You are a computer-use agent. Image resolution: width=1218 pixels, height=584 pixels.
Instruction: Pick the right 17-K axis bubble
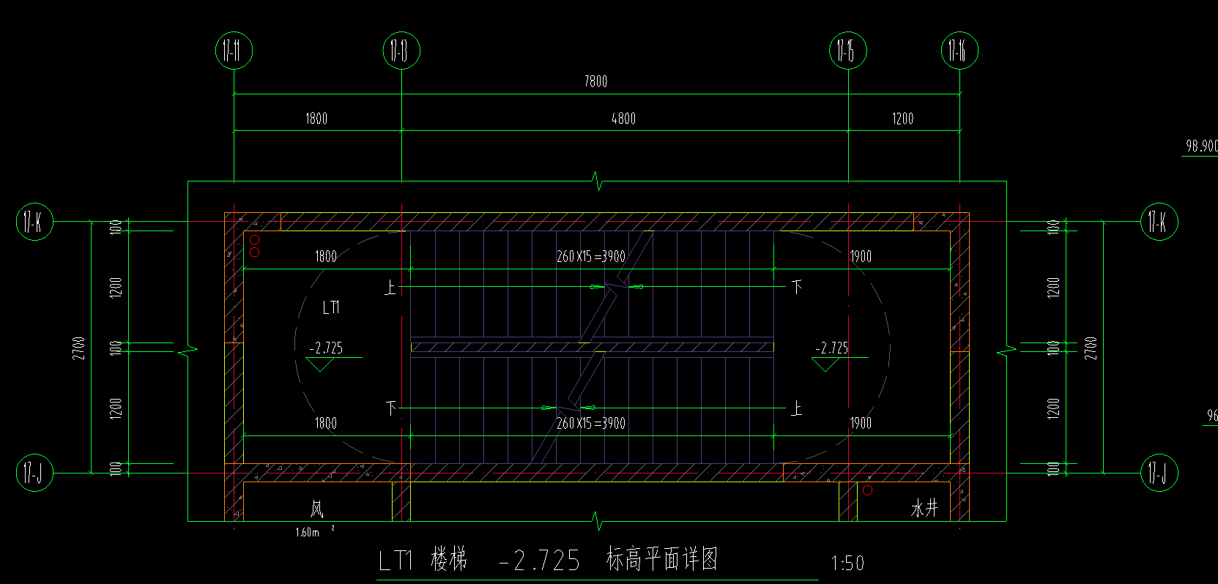coord(1159,221)
